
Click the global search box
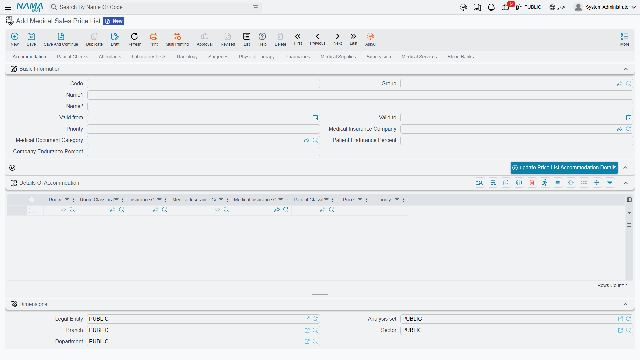[x=155, y=7]
